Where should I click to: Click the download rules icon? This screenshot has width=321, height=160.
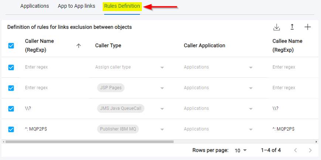point(277,27)
